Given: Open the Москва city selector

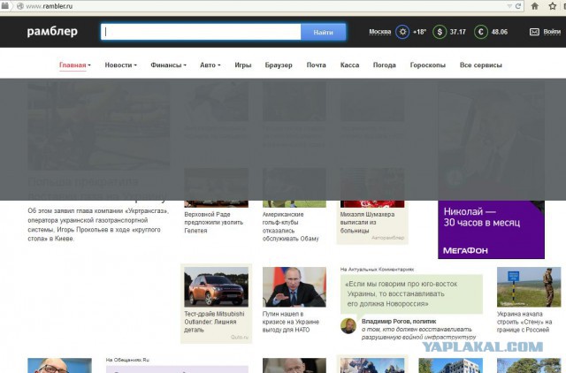Looking at the screenshot, I should [x=379, y=32].
